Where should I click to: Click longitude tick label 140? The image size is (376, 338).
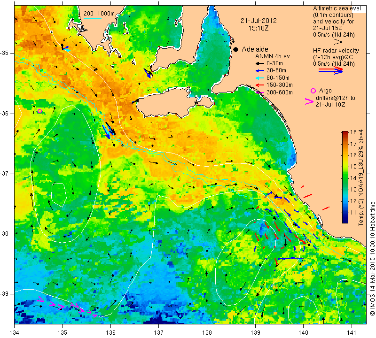coord(303,333)
